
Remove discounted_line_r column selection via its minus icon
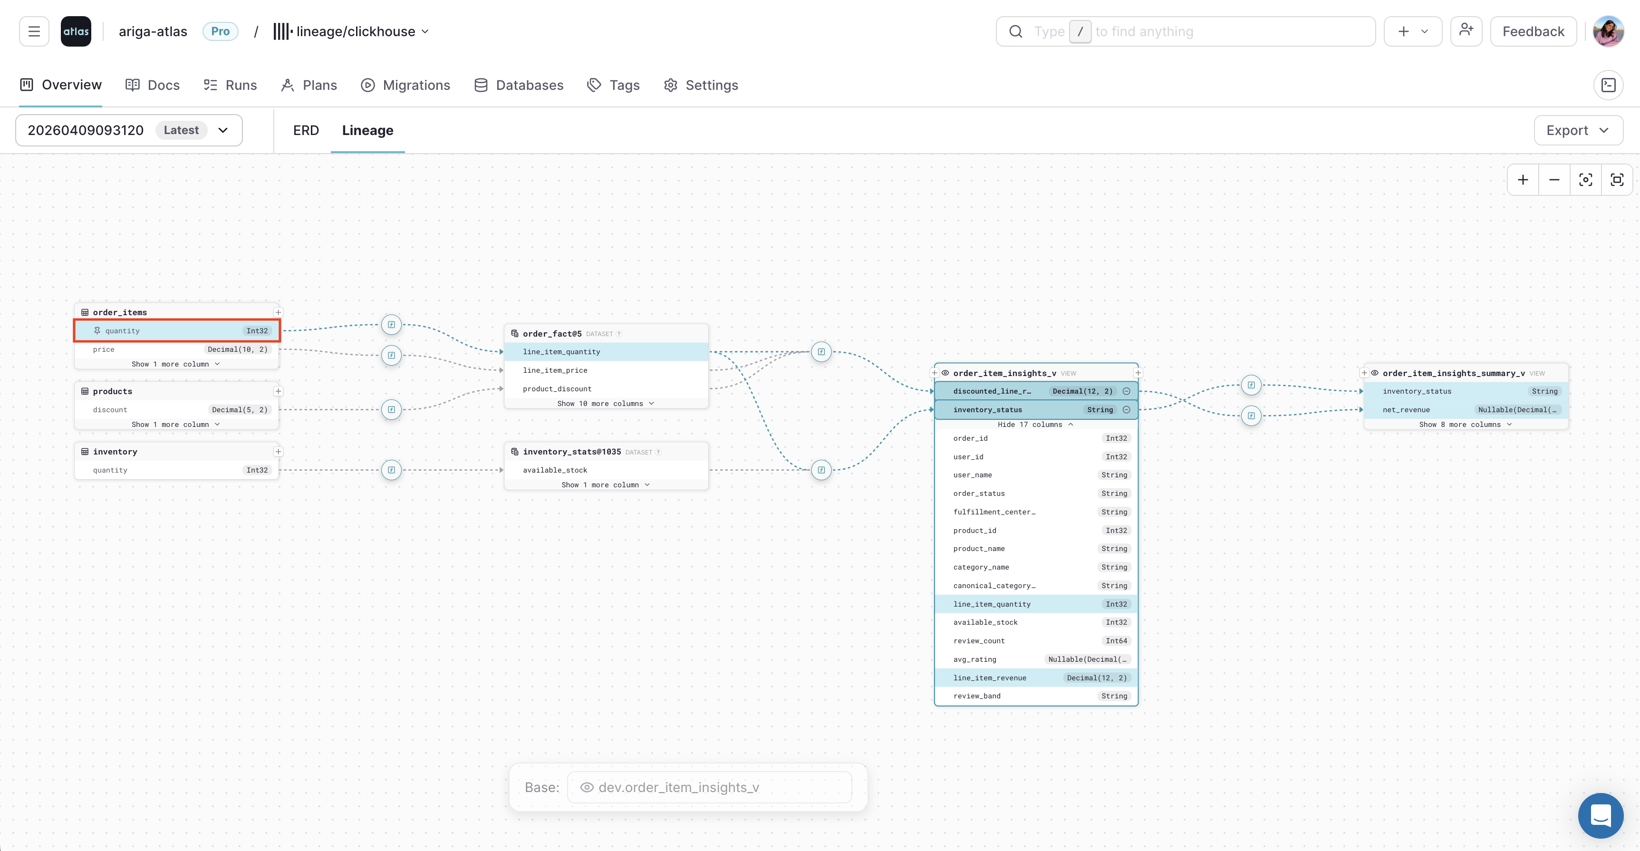pyautogui.click(x=1126, y=391)
